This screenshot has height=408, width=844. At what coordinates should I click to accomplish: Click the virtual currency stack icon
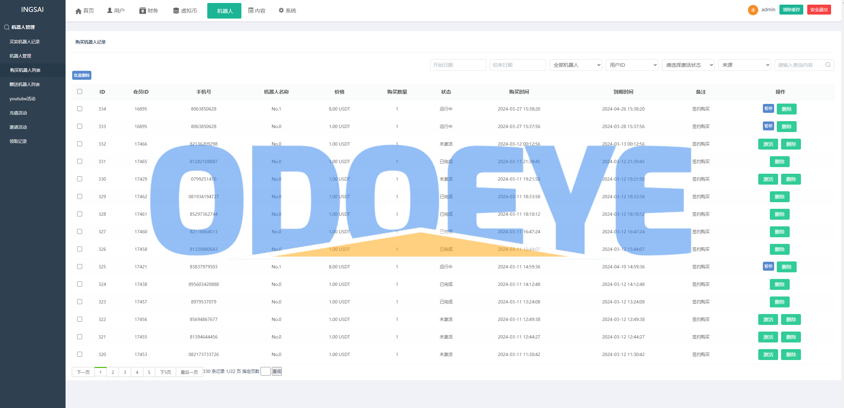(176, 11)
